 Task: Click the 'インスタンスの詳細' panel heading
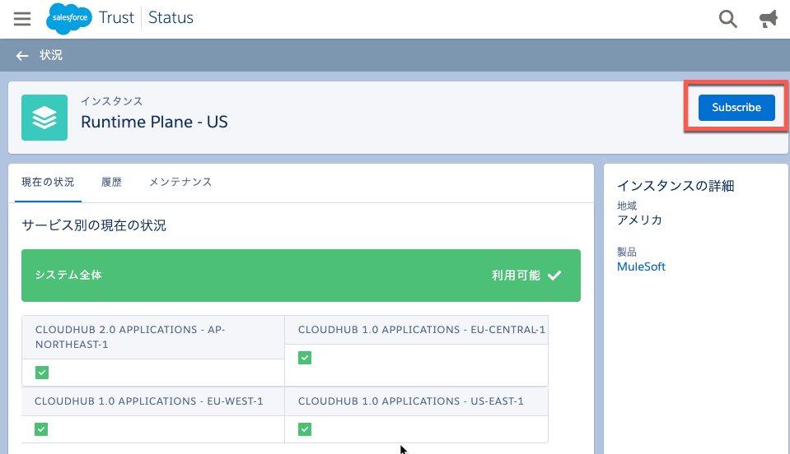675,186
